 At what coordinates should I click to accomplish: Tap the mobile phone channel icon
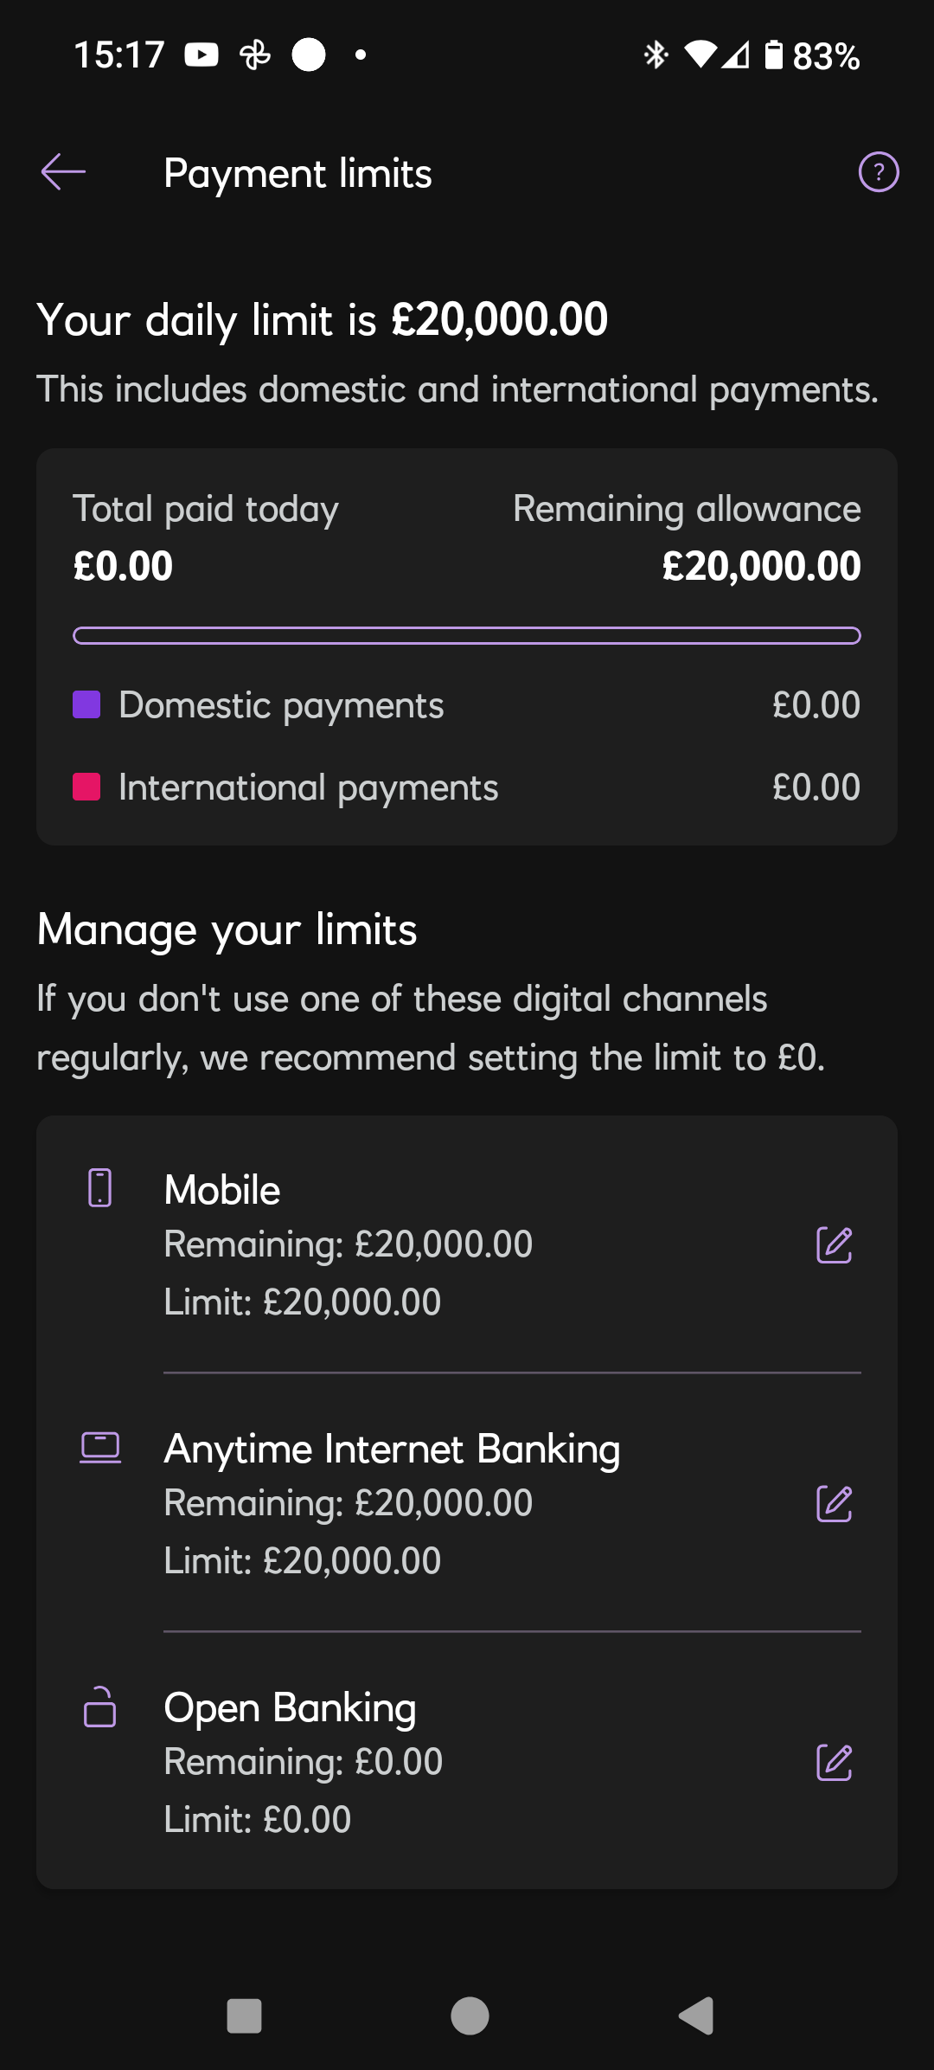100,1187
